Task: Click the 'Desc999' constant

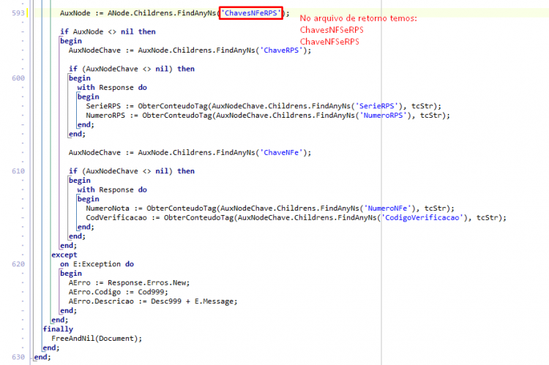Action: tap(166, 301)
